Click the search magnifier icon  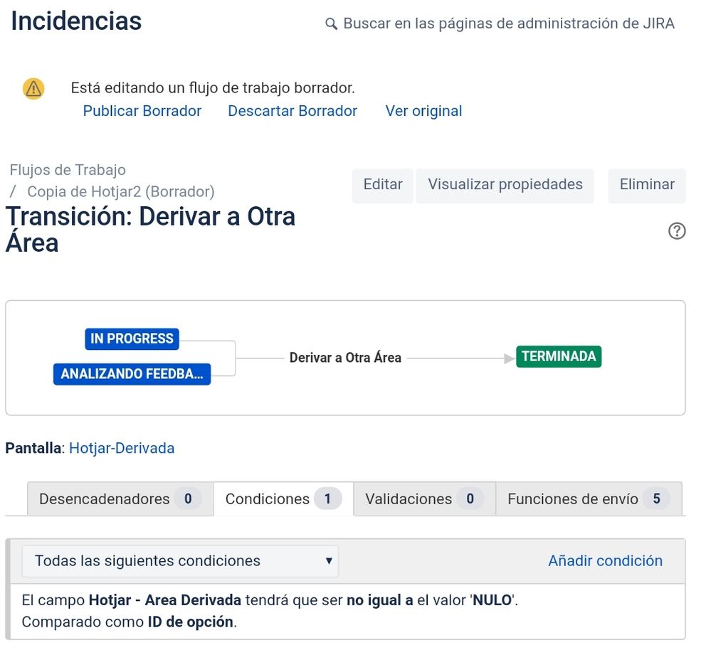click(x=330, y=23)
